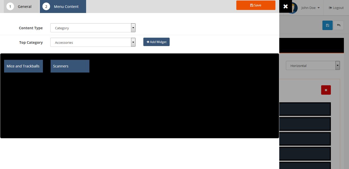Click the red delete X button
The image size is (349, 169).
(x=326, y=90)
